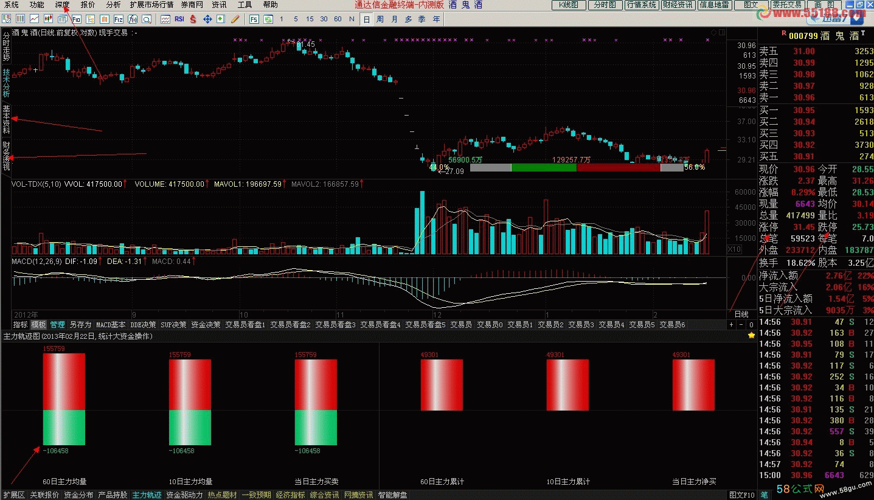
Task: Select the pencil drawing tool icon
Action: tap(235, 19)
